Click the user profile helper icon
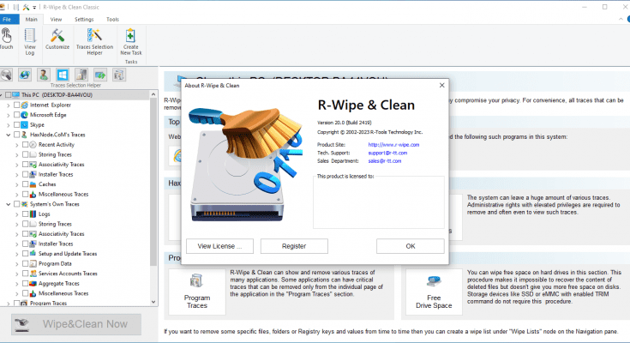Screen dimensions: 630x343 tap(44, 75)
